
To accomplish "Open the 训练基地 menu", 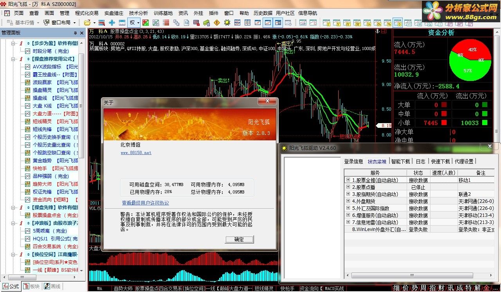I will (163, 13).
